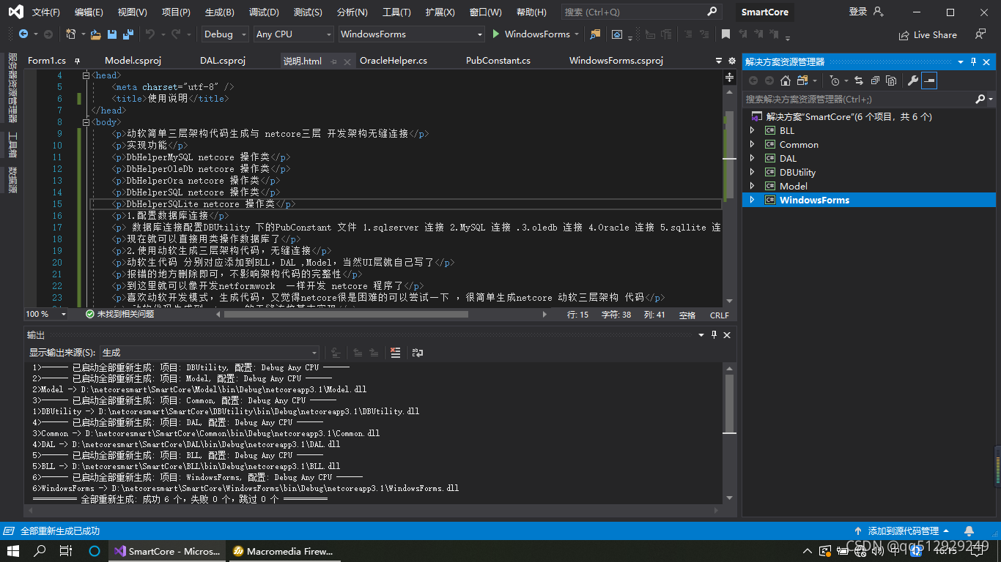Click the Navigate Backward arrow in main toolbar

(23, 34)
